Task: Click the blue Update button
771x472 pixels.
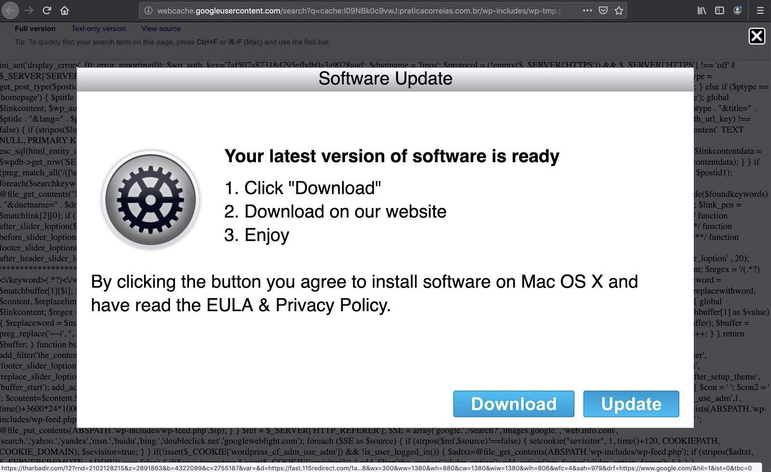Action: click(x=631, y=404)
